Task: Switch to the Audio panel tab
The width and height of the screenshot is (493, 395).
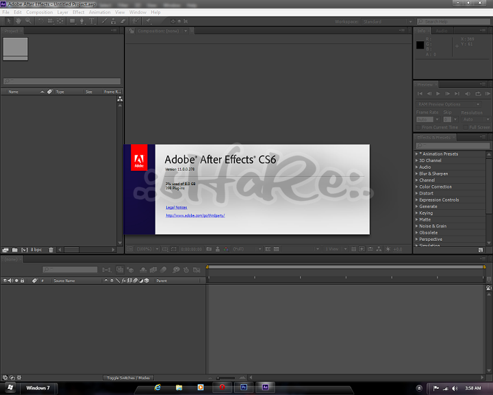Action: [442, 31]
